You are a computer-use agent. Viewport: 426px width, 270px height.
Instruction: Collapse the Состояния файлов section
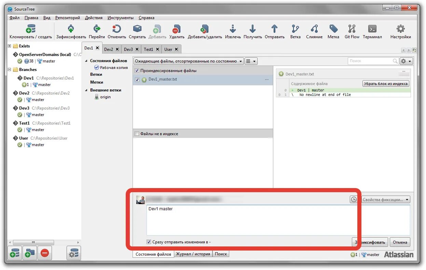(x=86, y=61)
